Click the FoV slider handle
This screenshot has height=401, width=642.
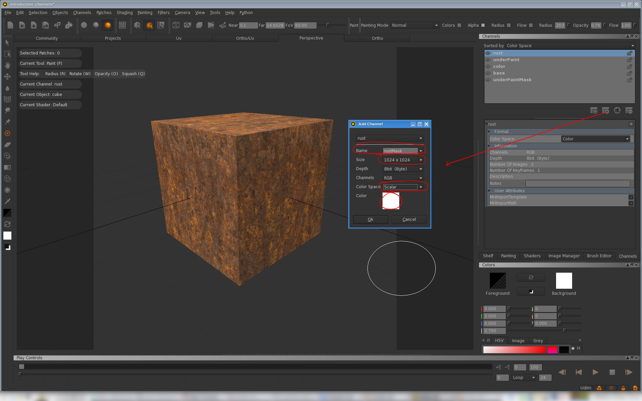click(x=328, y=25)
